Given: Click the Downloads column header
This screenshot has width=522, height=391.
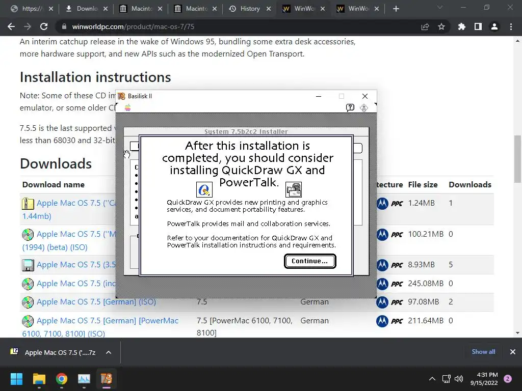Looking at the screenshot, I should [x=469, y=184].
